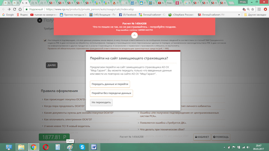Click 'Перейти без передачи данных' button
The height and width of the screenshot is (151, 269).
coord(111,93)
